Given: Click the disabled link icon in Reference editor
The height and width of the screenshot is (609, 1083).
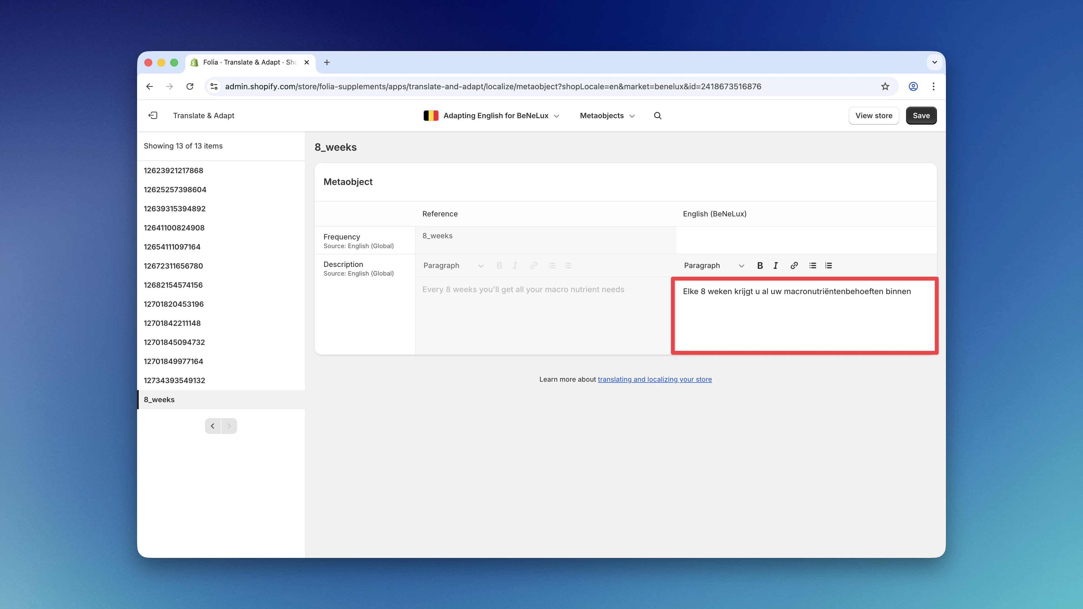Looking at the screenshot, I should [x=534, y=265].
